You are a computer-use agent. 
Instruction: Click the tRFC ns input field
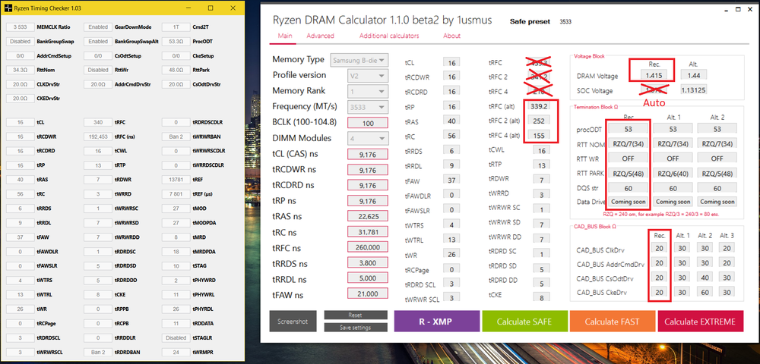368,247
